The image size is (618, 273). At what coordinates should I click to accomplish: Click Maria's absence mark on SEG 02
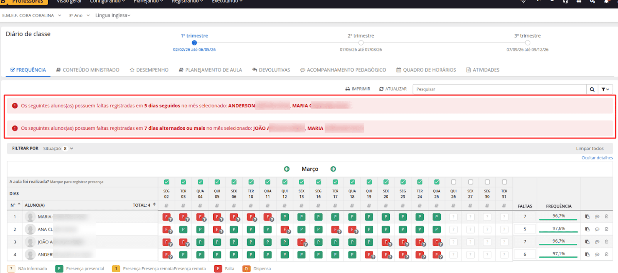coord(167,217)
